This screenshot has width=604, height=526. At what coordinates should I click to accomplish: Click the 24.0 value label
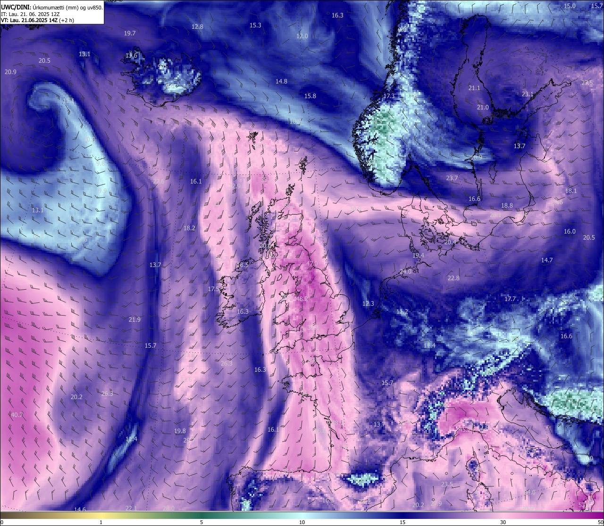pyautogui.click(x=405, y=272)
